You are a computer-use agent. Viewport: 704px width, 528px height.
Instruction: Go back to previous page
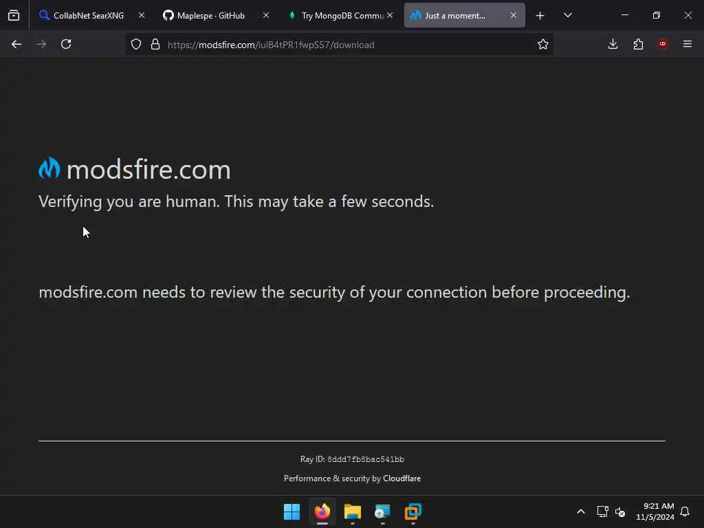point(16,44)
